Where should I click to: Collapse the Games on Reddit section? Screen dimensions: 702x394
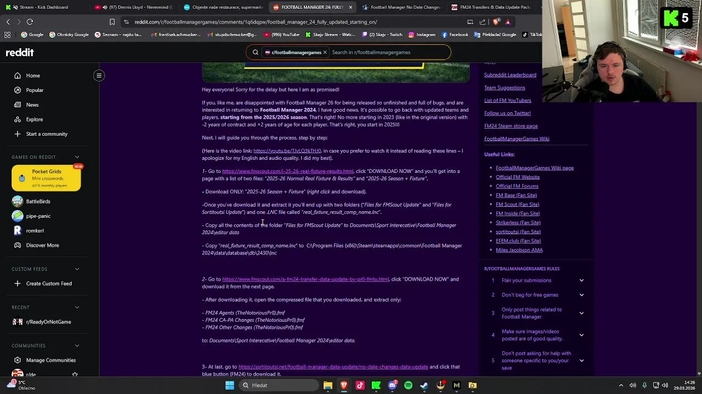coord(77,157)
